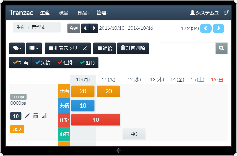Screen dimensions: 237x156
Task: Click the 生産 breadcrumb
Action: (x=21, y=27)
